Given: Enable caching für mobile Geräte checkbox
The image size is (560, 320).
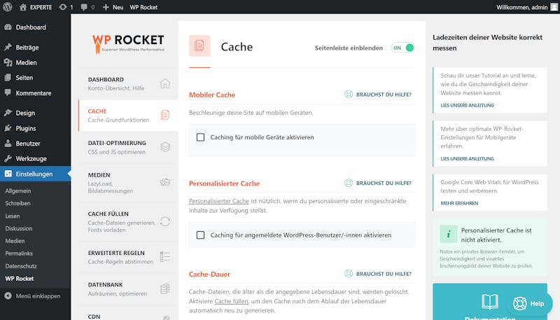Looking at the screenshot, I should click(x=200, y=137).
